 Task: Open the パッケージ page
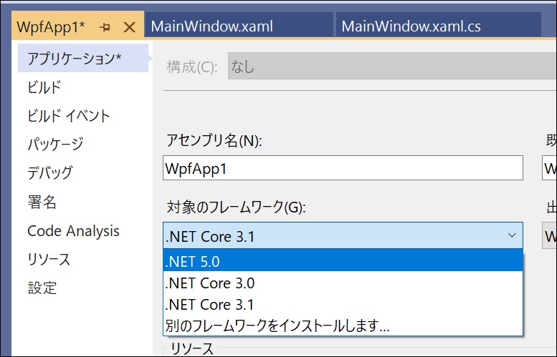click(55, 144)
